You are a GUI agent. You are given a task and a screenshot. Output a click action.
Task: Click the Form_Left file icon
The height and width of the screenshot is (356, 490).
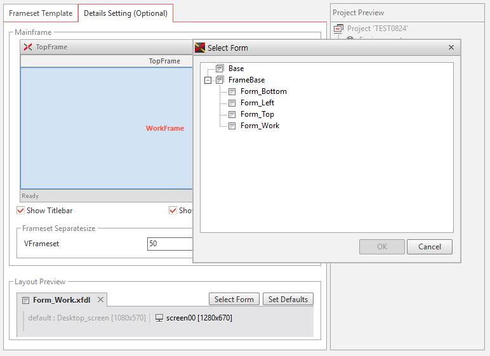coord(232,103)
